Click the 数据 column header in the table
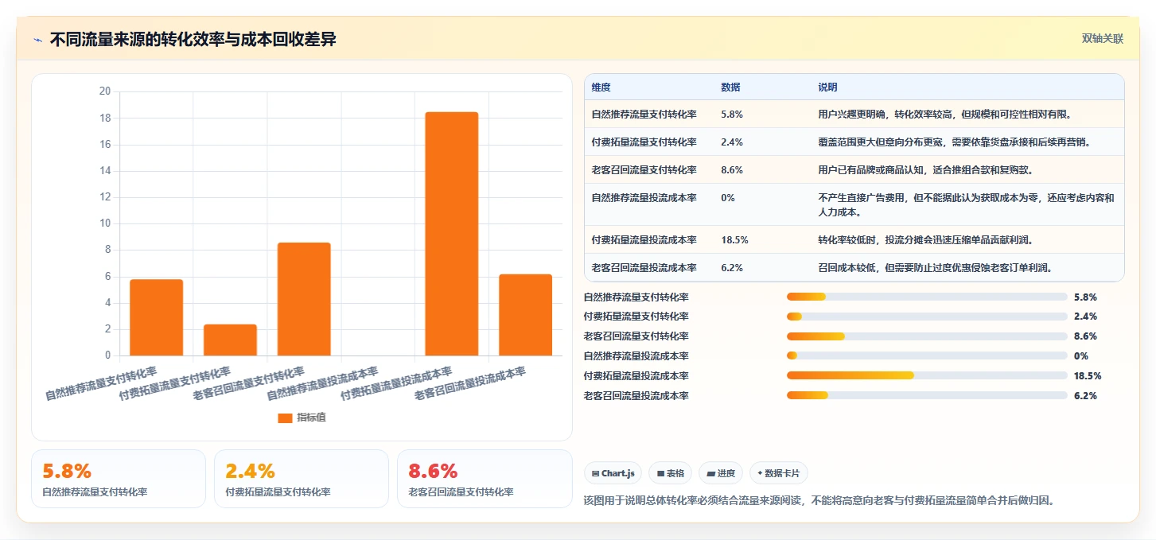This screenshot has width=1156, height=540. tap(730, 87)
